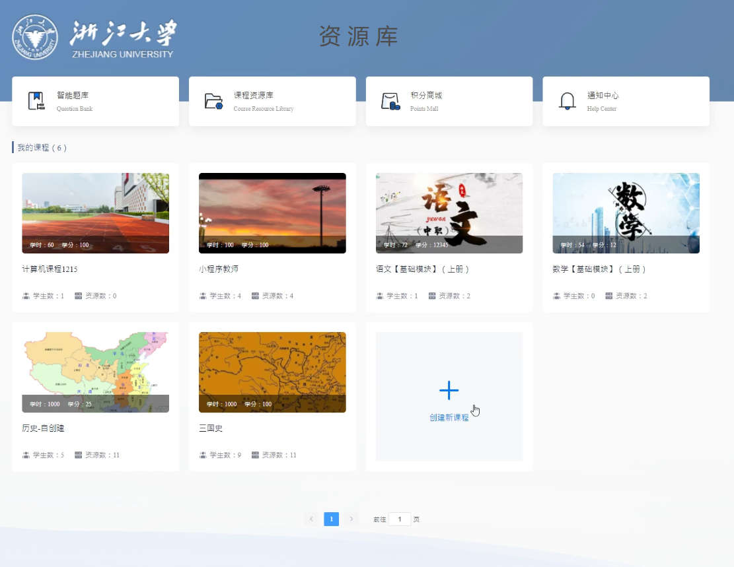
Task: Click student count icon under 计算机课程1215
Action: click(26, 296)
